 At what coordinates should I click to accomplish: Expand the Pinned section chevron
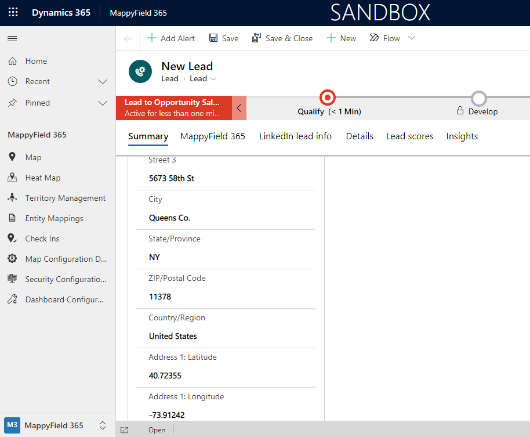tap(103, 103)
